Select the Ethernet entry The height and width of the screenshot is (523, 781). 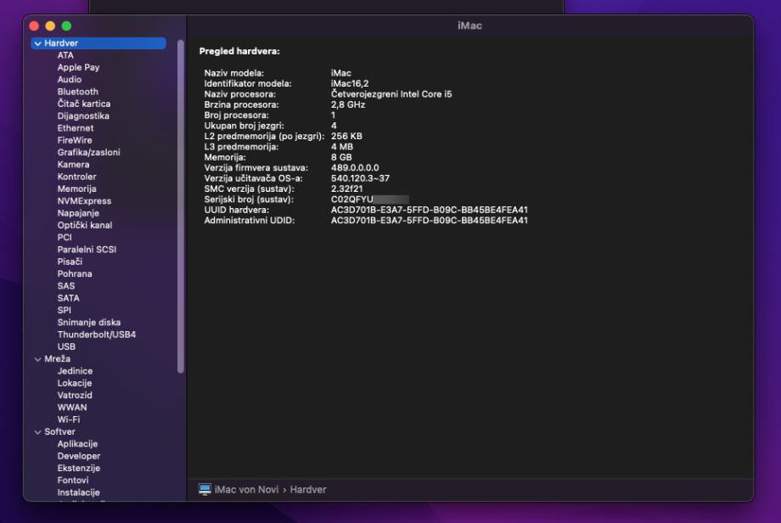[x=76, y=128]
